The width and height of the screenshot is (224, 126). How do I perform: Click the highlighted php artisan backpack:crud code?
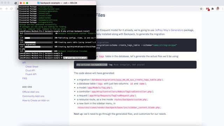click(92, 65)
